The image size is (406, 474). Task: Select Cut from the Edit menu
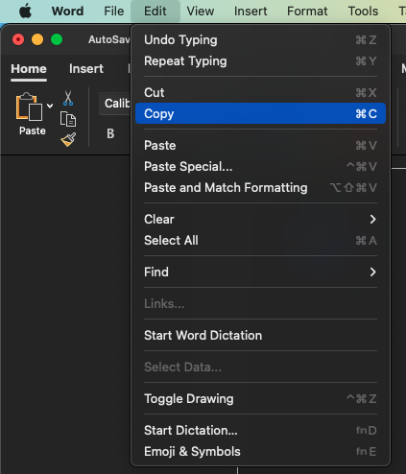260,93
